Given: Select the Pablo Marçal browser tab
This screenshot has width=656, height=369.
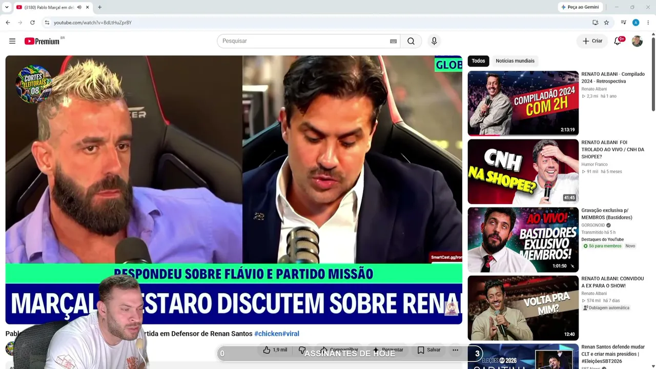Looking at the screenshot, I should [49, 7].
